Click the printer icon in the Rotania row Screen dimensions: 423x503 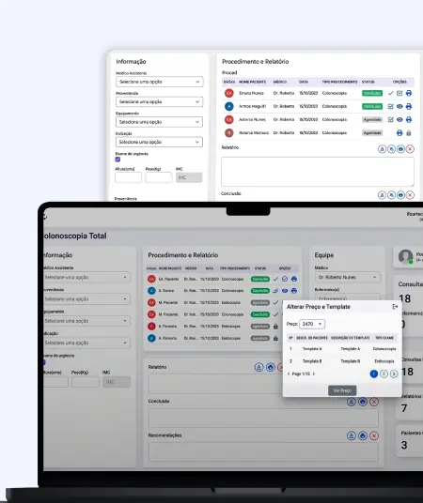point(399,132)
